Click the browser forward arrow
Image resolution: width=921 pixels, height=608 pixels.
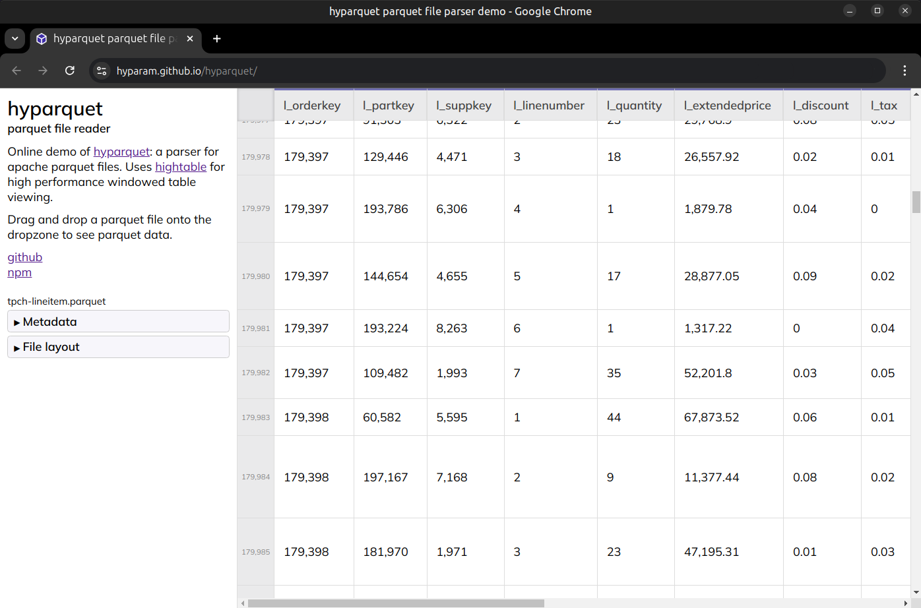tap(43, 71)
